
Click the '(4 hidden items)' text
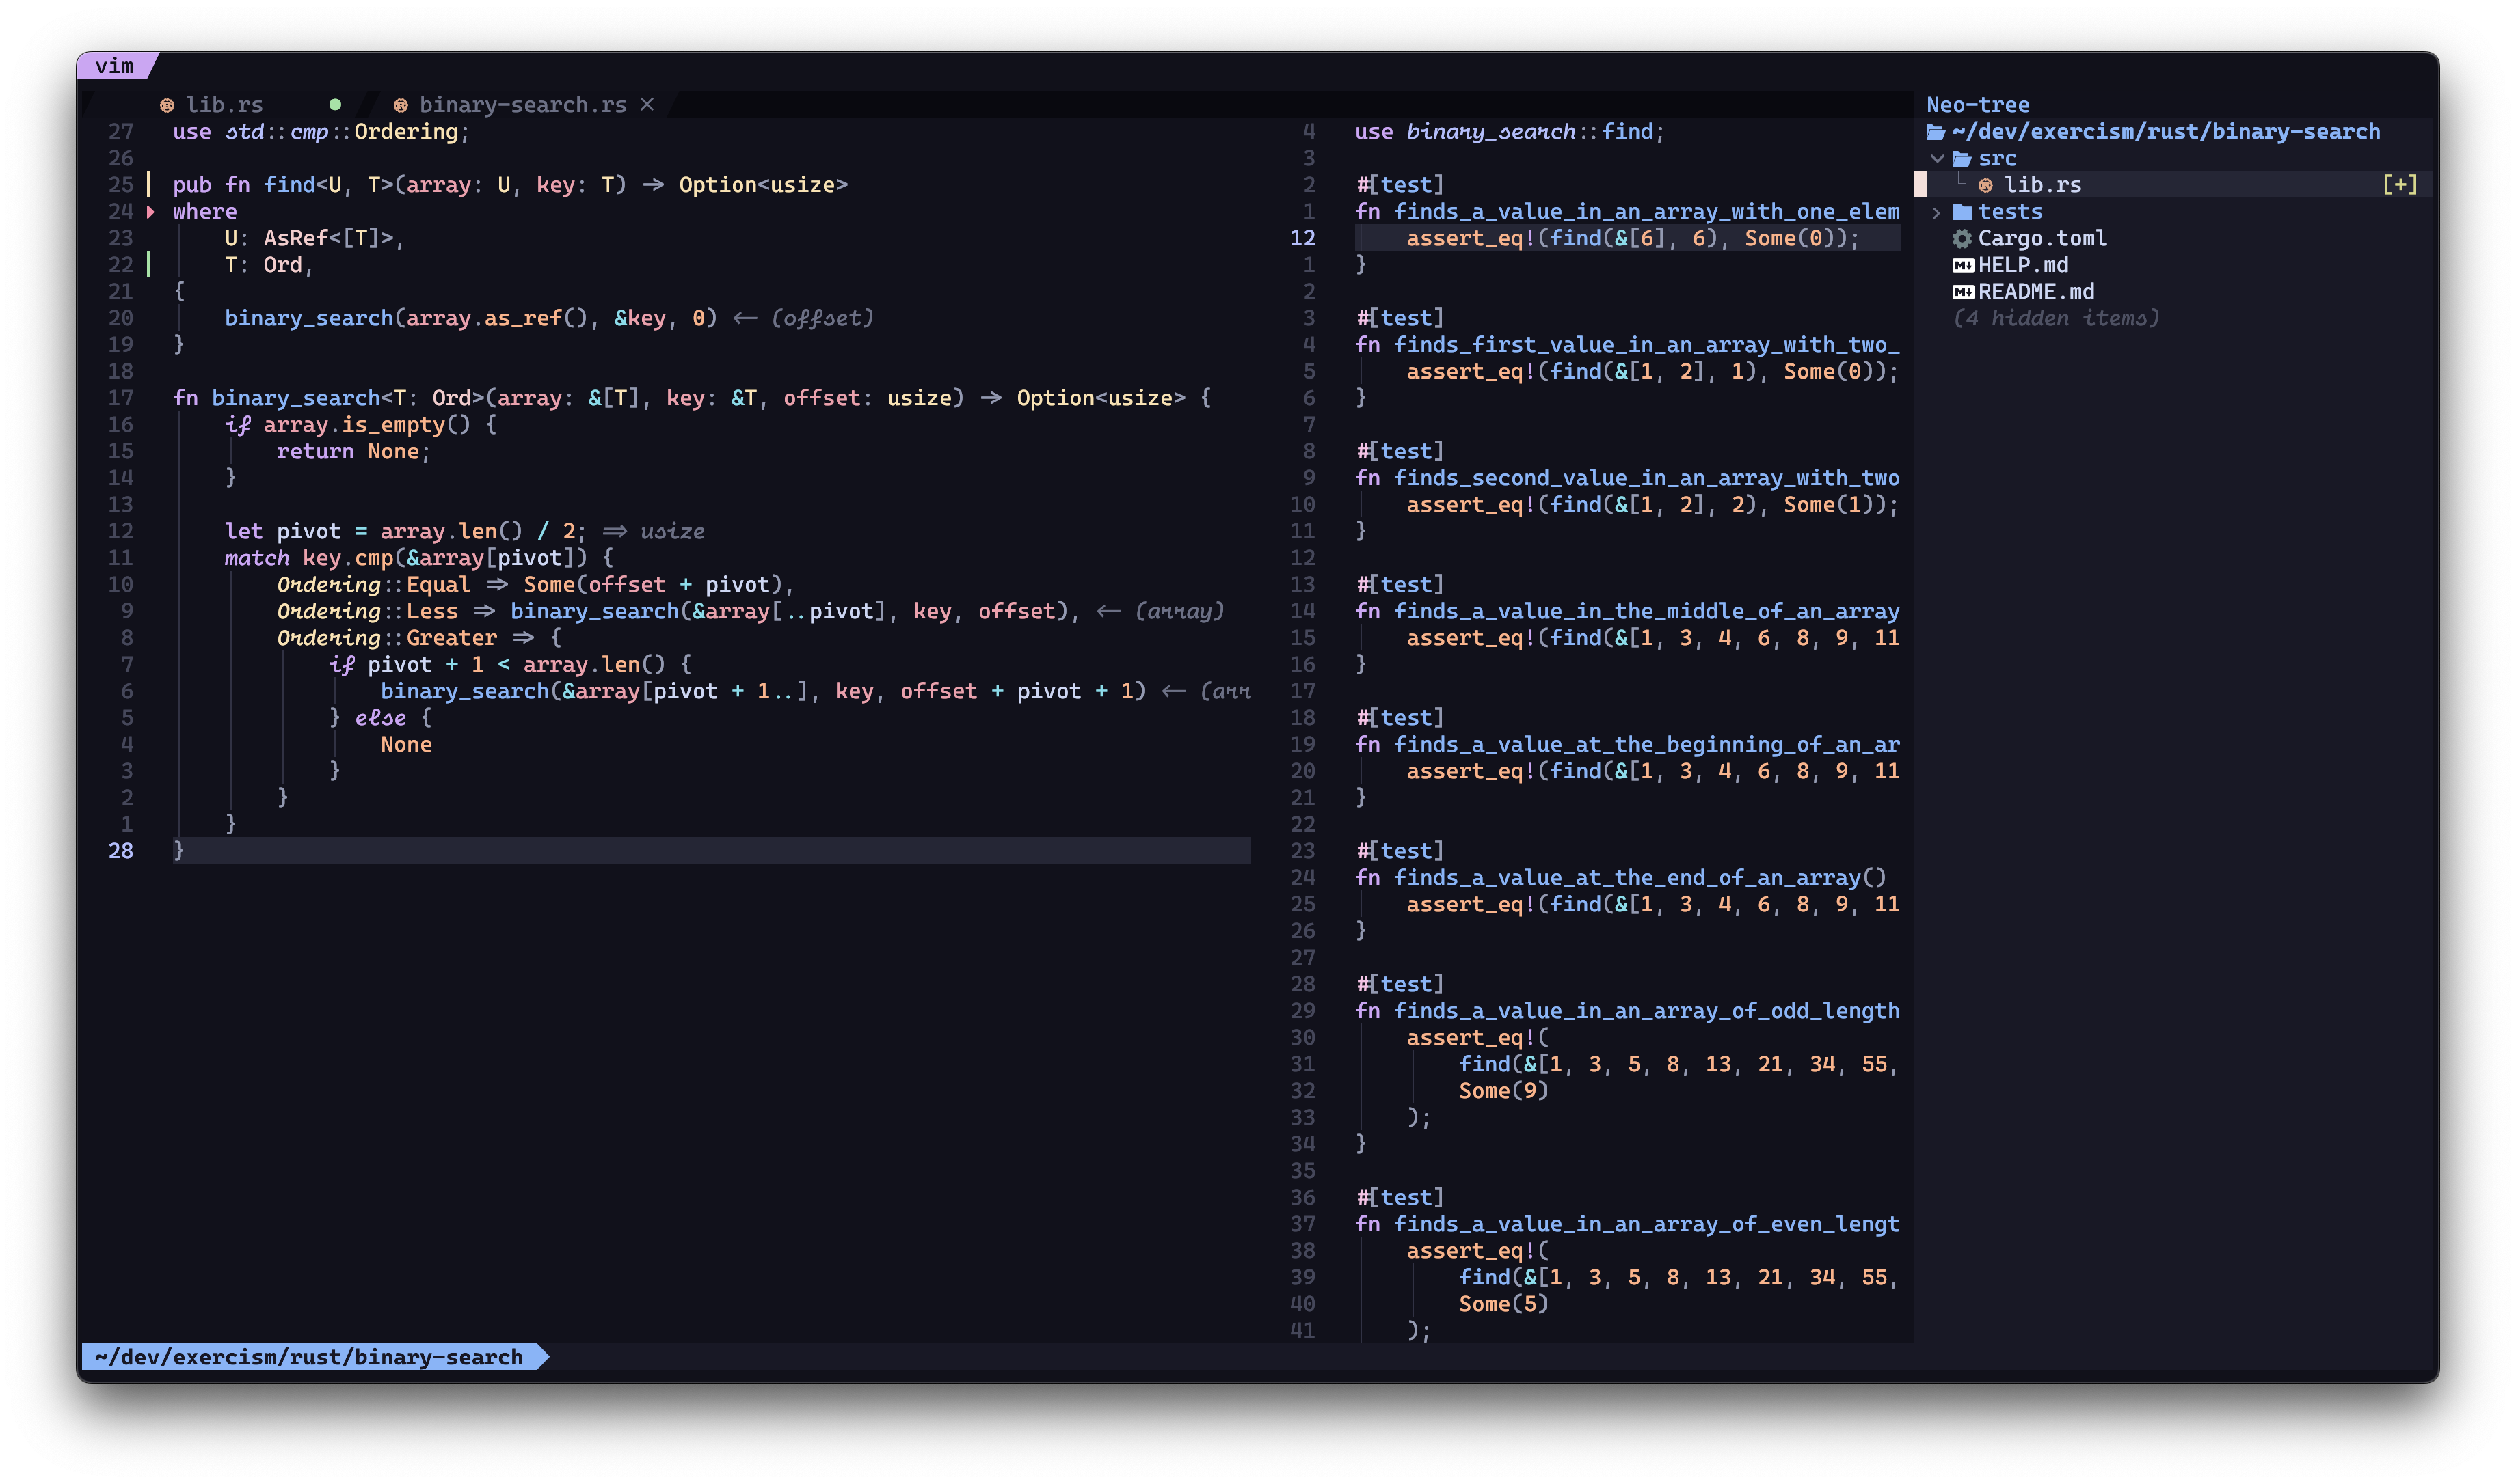click(x=2056, y=319)
